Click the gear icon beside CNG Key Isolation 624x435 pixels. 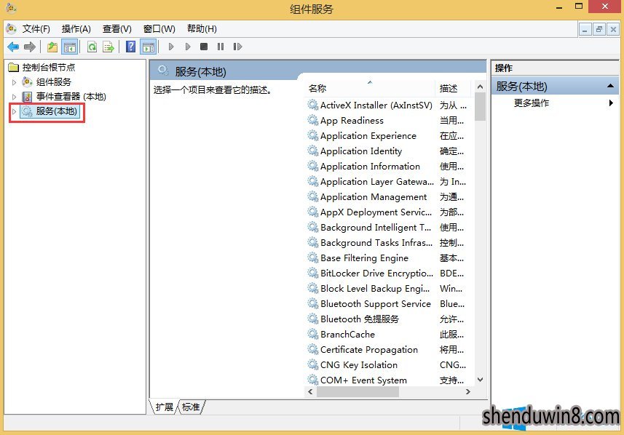[313, 364]
